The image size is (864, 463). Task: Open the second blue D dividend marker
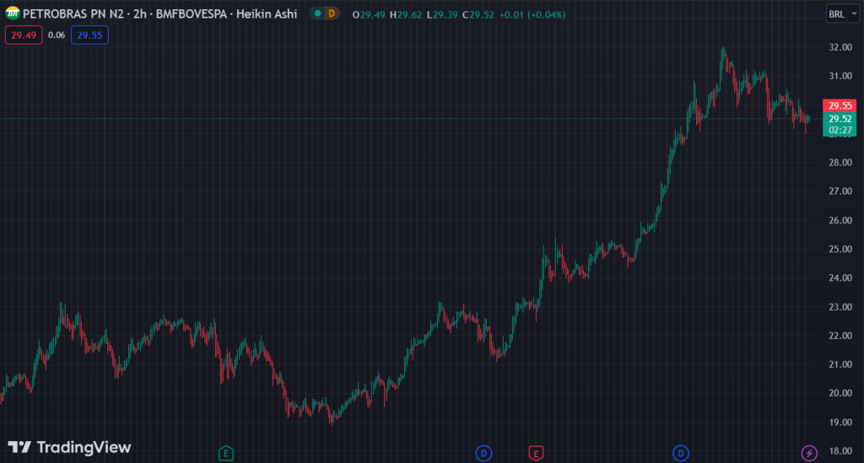click(681, 453)
